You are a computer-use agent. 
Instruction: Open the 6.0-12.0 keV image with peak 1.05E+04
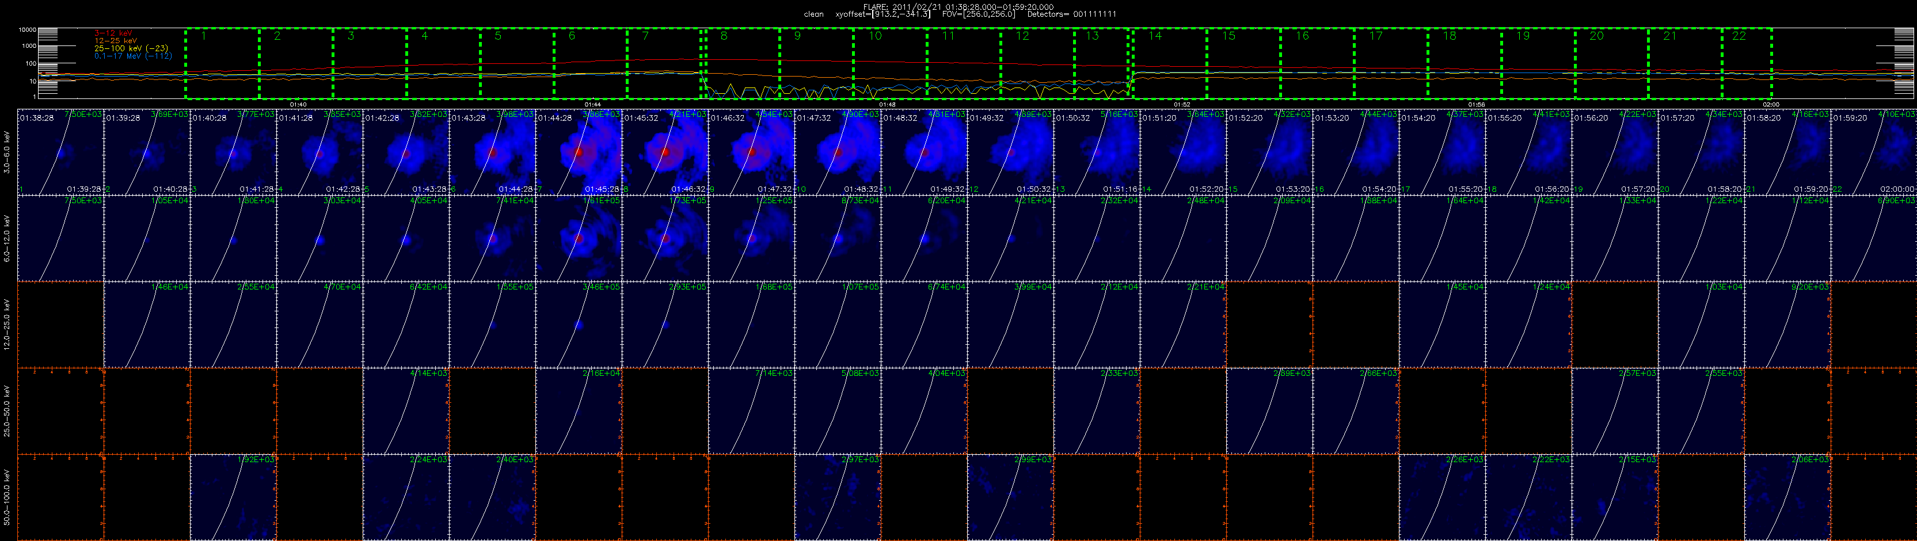point(147,238)
